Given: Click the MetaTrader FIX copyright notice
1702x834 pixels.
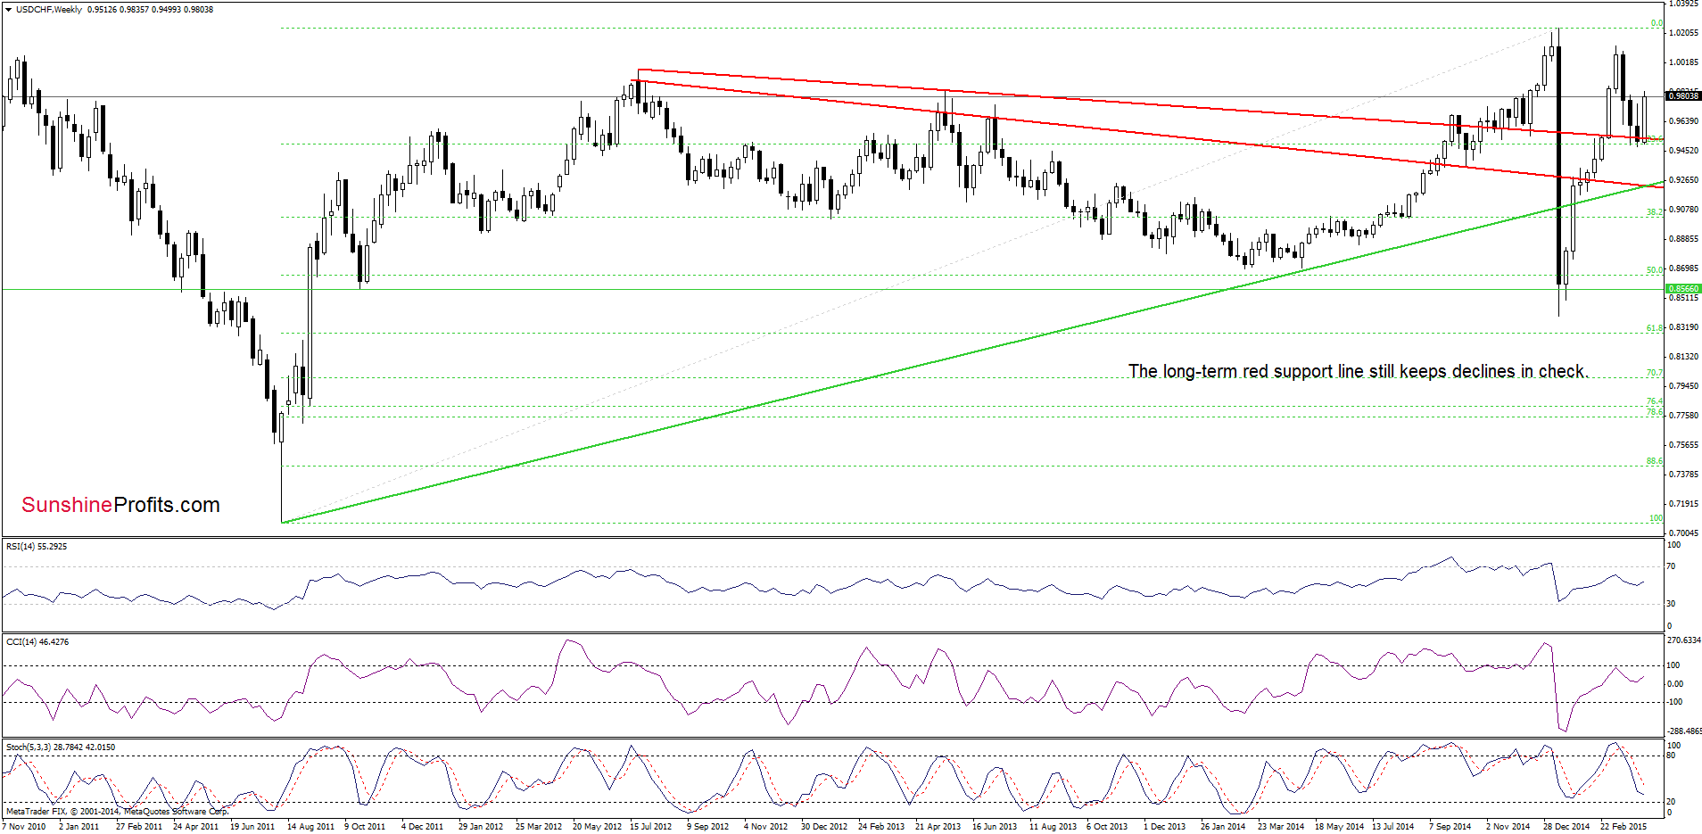Looking at the screenshot, I should [x=117, y=811].
